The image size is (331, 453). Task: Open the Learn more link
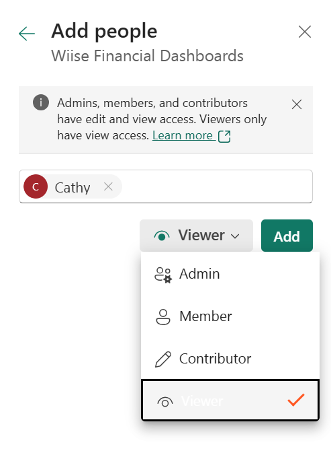point(183,135)
